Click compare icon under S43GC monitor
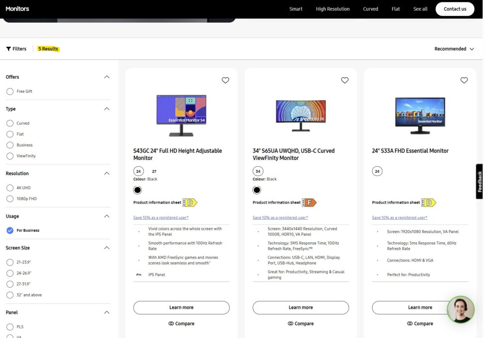The width and height of the screenshot is (484, 338). tap(171, 323)
